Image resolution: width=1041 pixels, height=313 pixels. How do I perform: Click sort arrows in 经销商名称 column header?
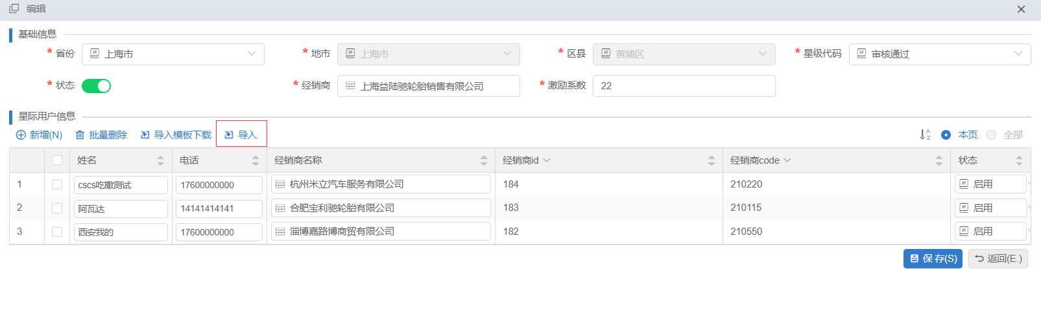(x=483, y=160)
